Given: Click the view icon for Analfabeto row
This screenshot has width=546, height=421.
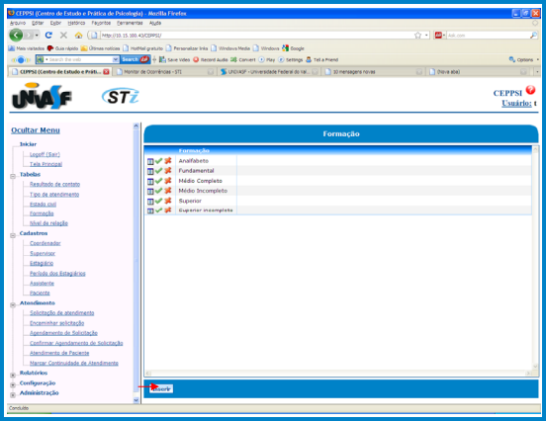Looking at the screenshot, I should (x=150, y=161).
